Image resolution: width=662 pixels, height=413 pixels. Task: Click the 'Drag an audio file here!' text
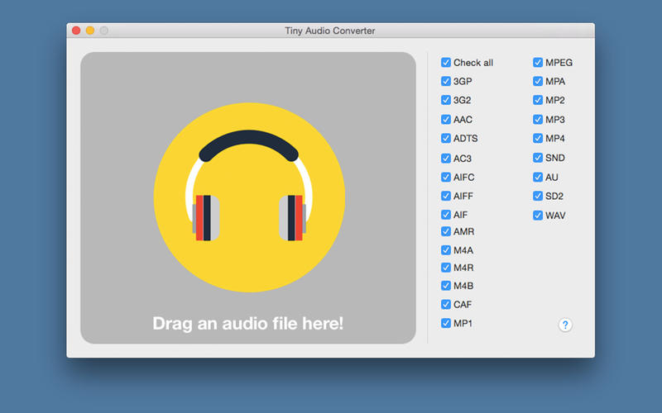point(247,324)
